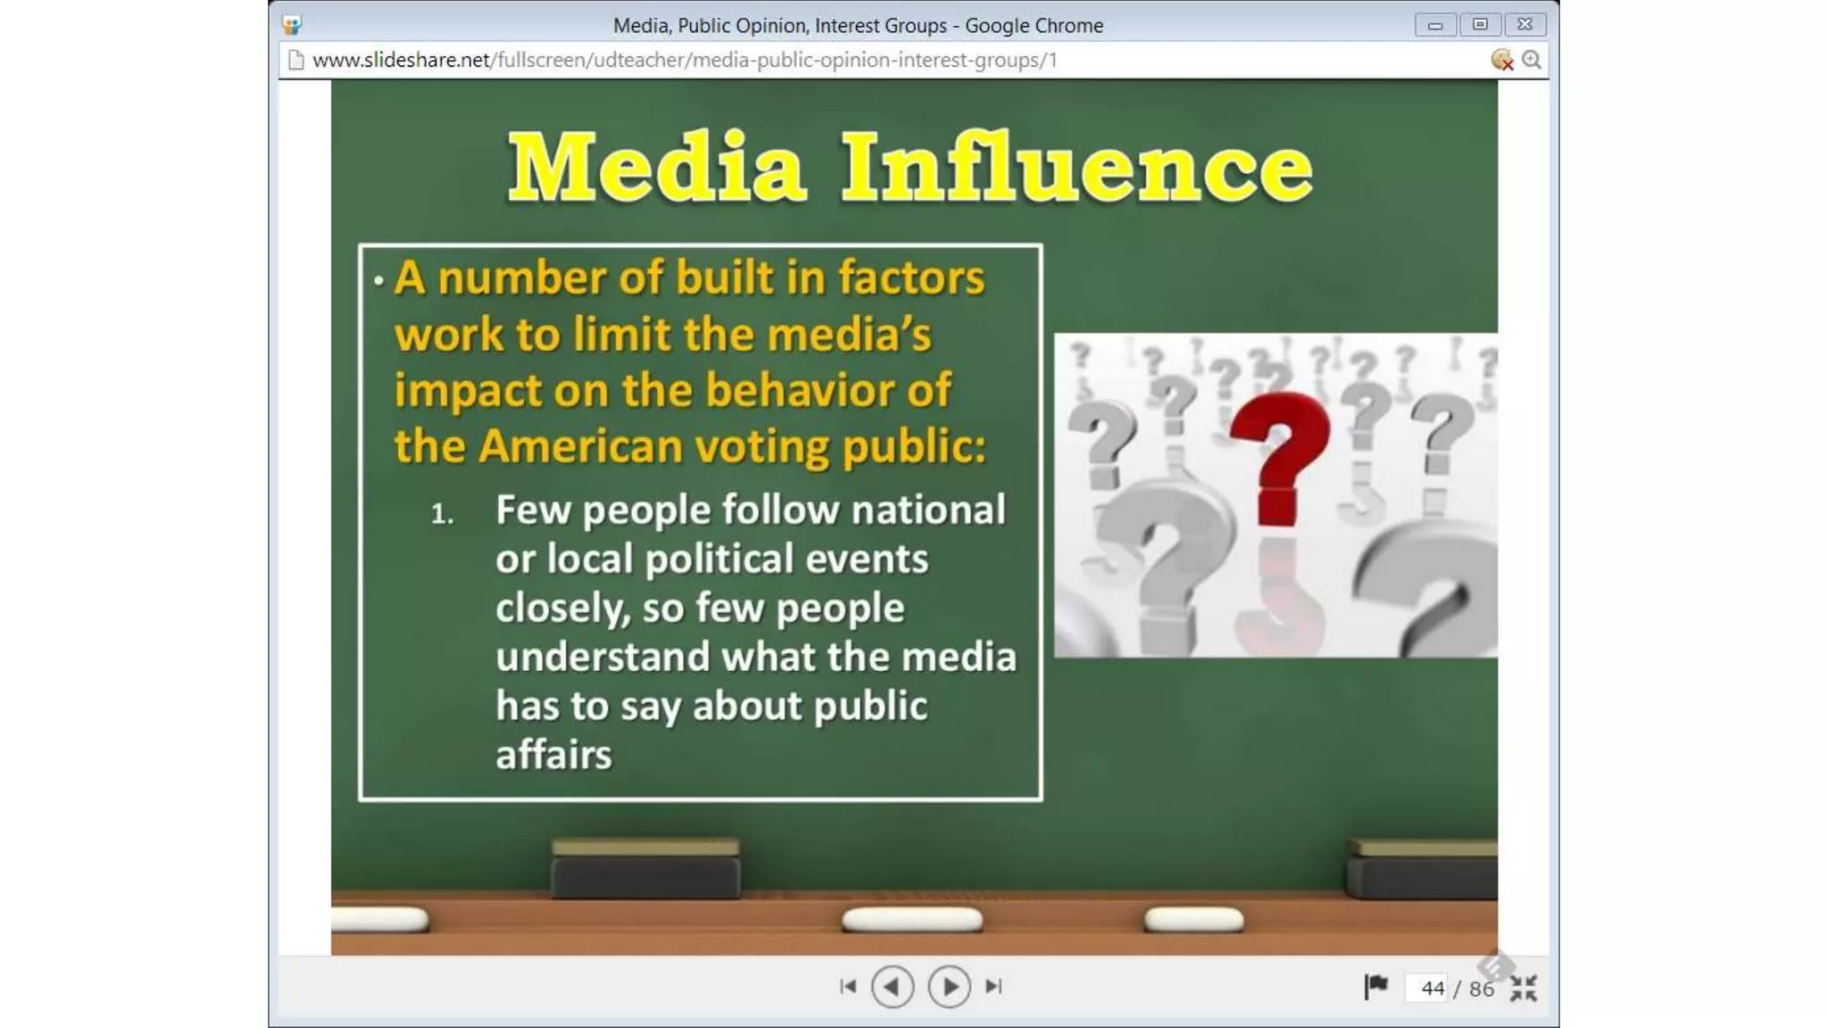Open the zoom magnifier icon in address bar
Viewport: 1828px width, 1028px height.
coord(1532,60)
